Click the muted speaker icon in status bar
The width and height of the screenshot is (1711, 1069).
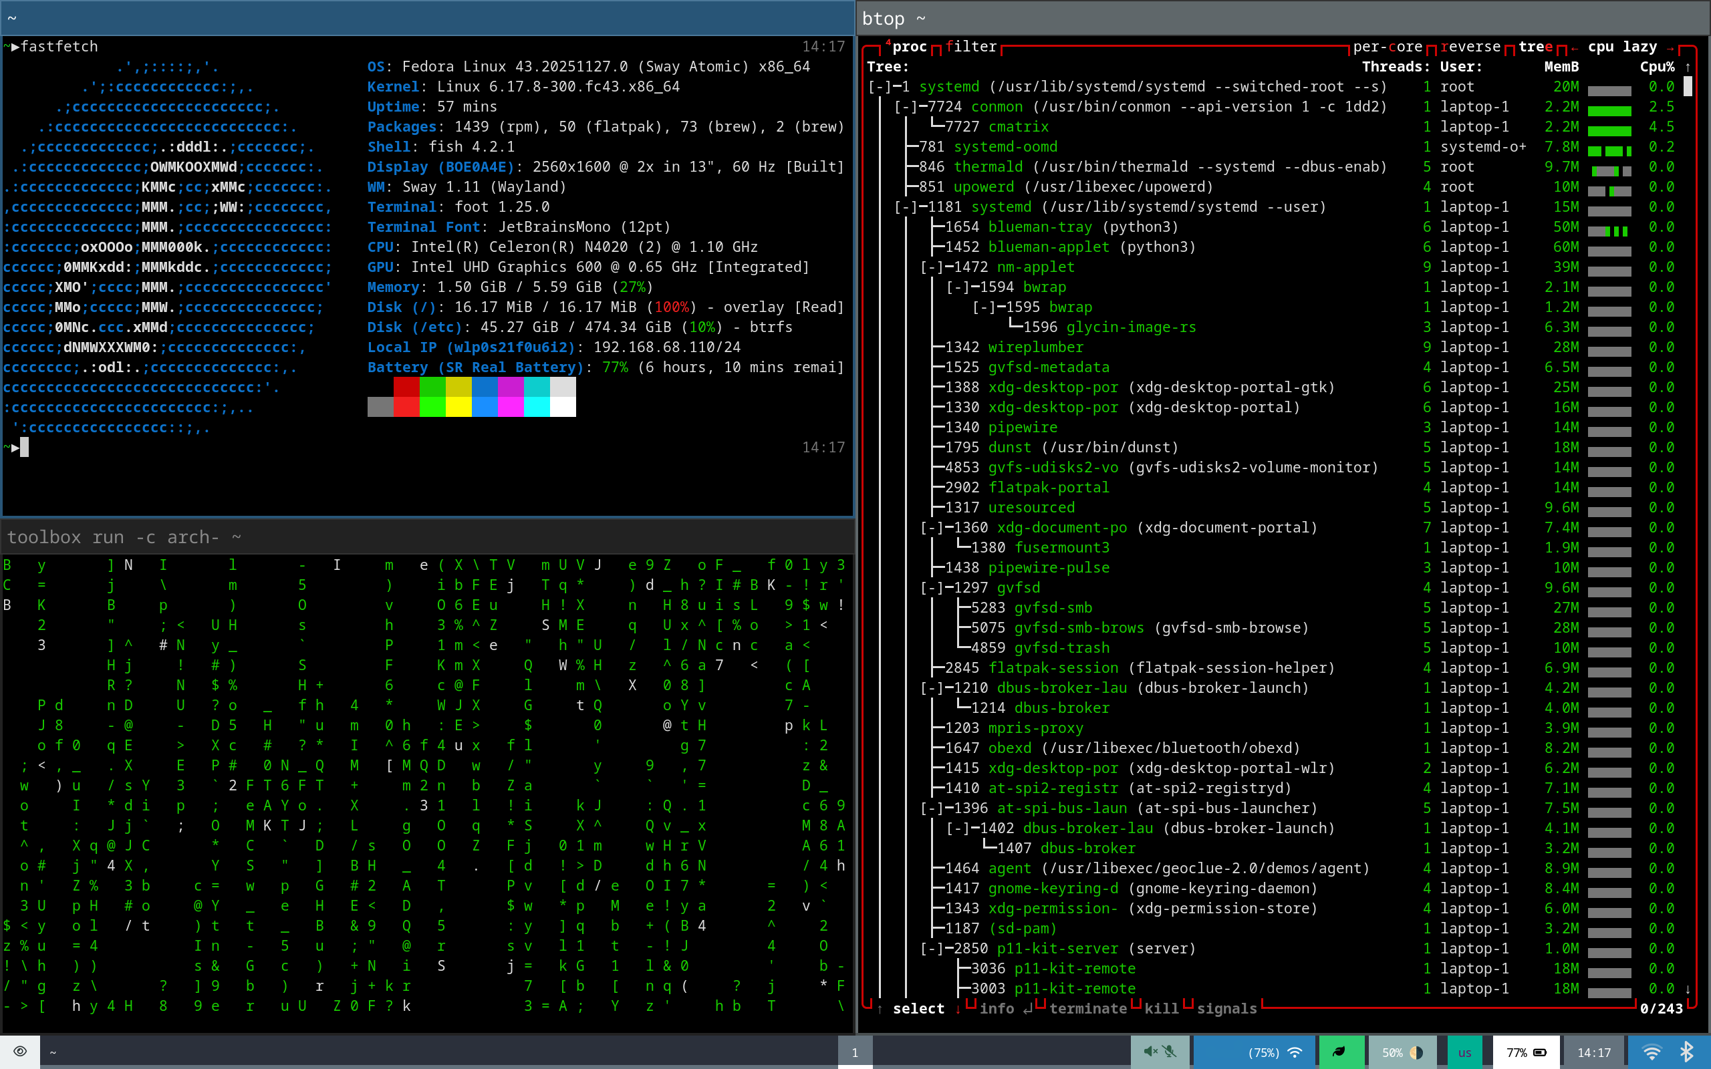click(1150, 1052)
